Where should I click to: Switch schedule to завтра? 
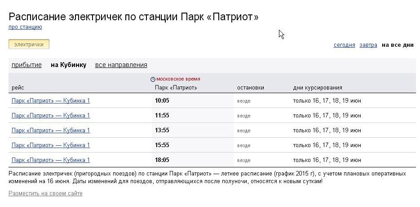(x=368, y=45)
